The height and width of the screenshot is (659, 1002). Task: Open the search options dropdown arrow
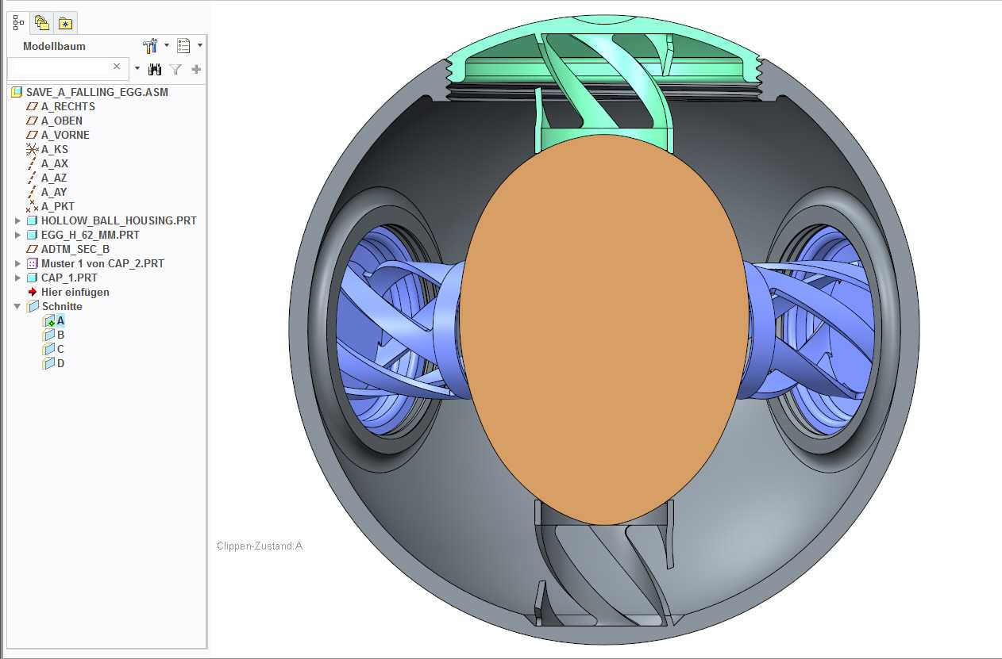pos(137,69)
